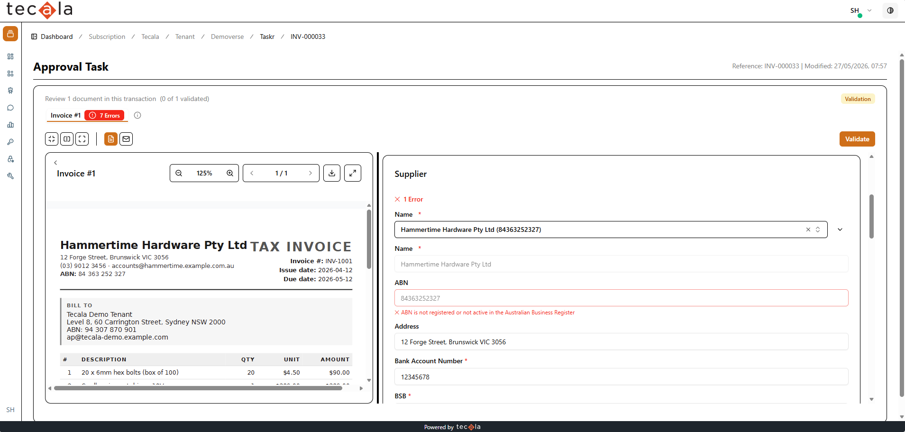This screenshot has width=905, height=432.
Task: Click the Reference: INV-000033 header text
Action: pyautogui.click(x=766, y=66)
